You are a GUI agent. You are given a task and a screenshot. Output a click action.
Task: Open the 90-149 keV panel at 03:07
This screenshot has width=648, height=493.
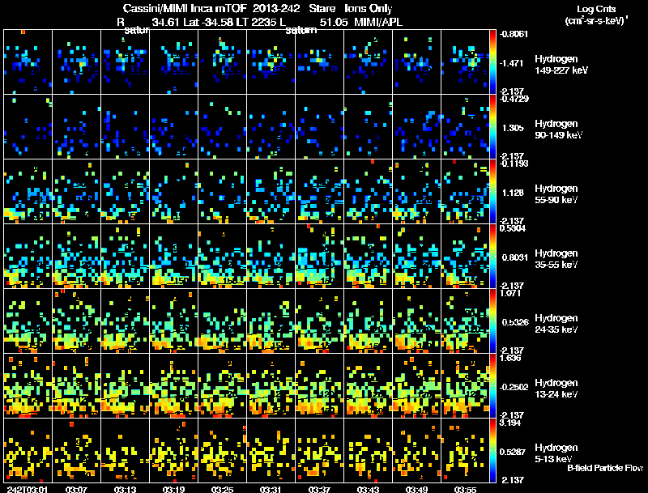76,127
